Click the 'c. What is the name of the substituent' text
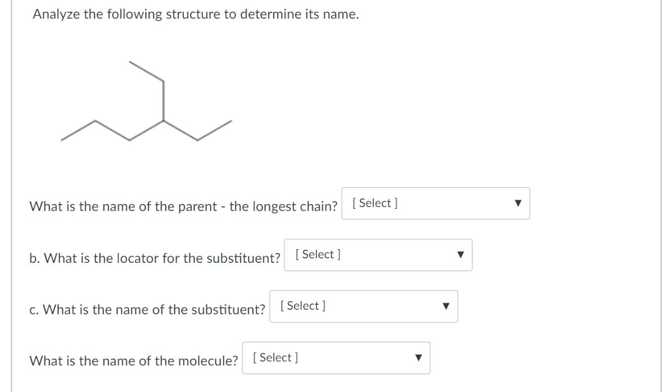 [147, 310]
